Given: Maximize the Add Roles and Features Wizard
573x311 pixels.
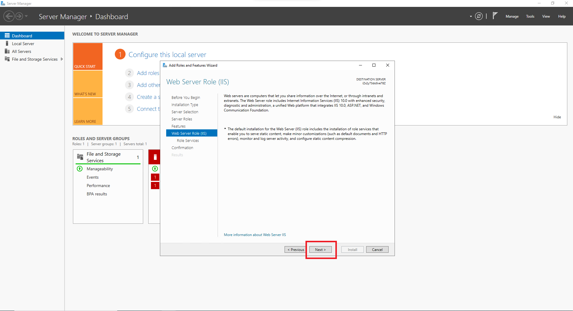Looking at the screenshot, I should [374, 65].
